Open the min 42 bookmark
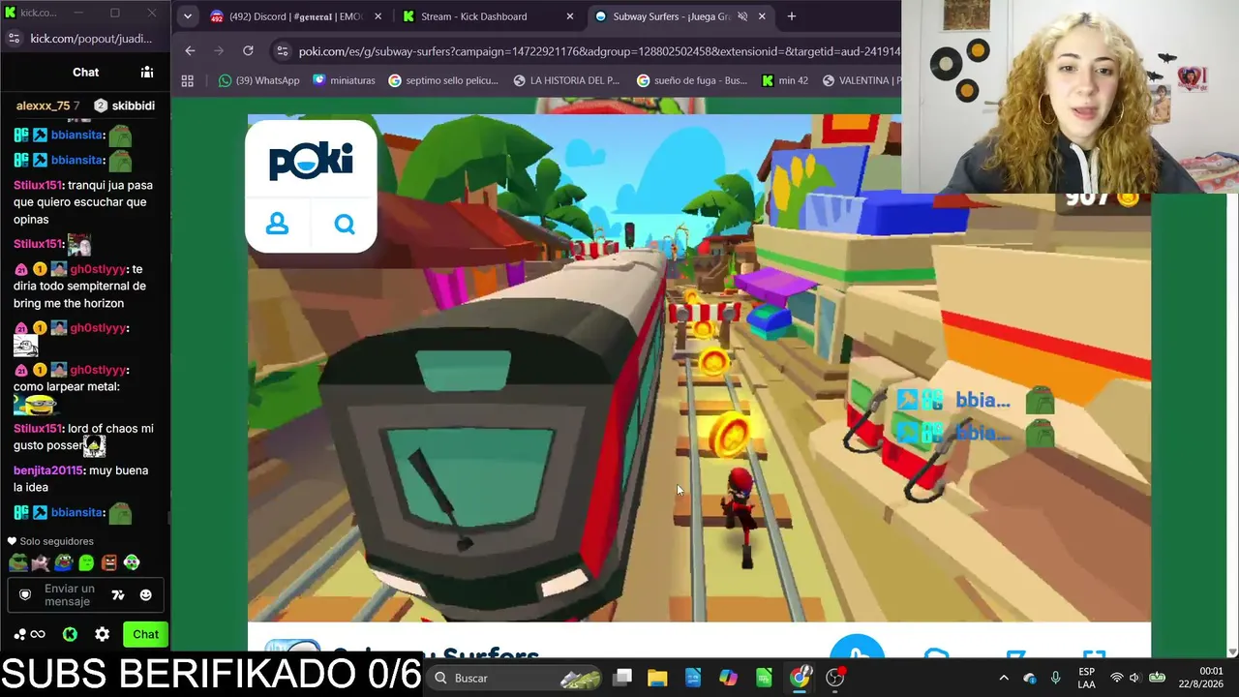Viewport: 1239px width, 697px height. (785, 80)
